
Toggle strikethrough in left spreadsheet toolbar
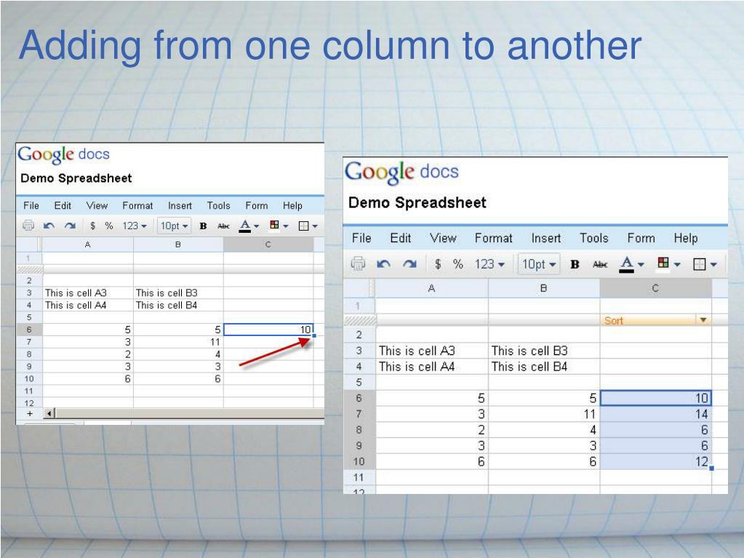223,226
